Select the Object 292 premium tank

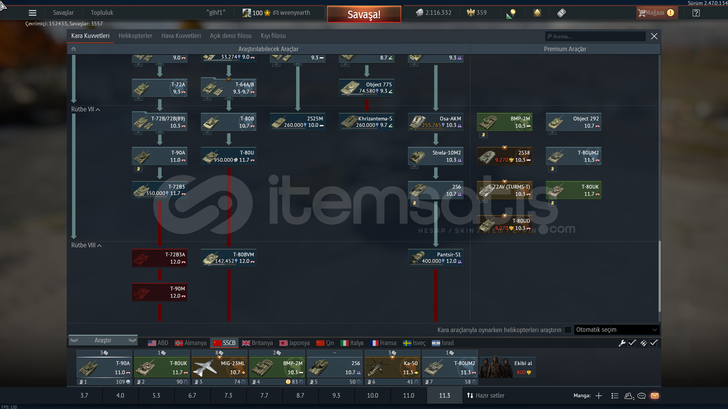point(574,122)
